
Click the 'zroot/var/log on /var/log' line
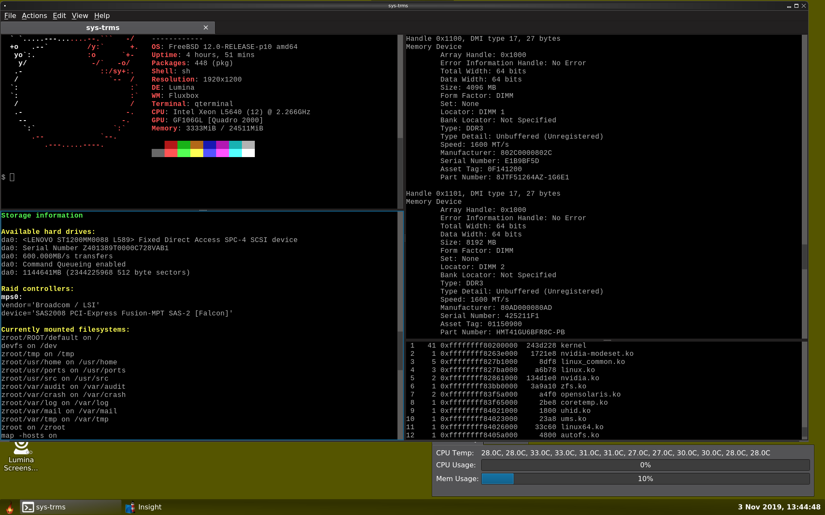(x=55, y=403)
